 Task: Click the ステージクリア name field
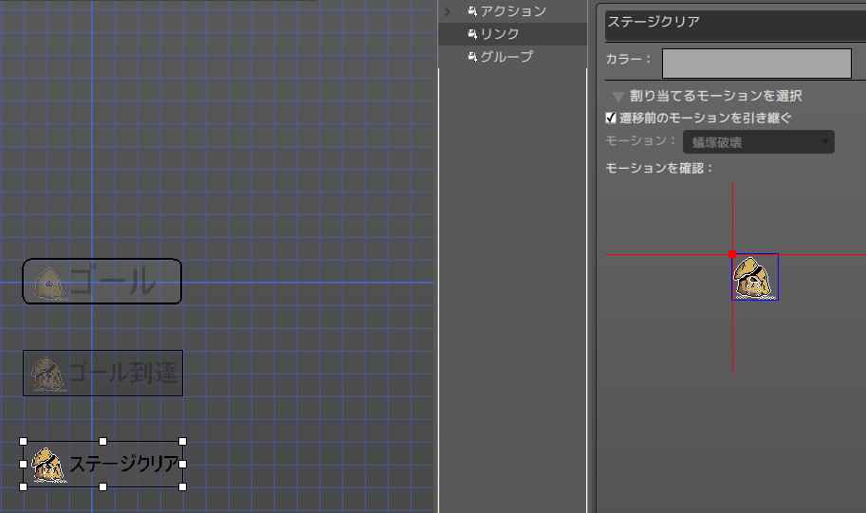736,25
